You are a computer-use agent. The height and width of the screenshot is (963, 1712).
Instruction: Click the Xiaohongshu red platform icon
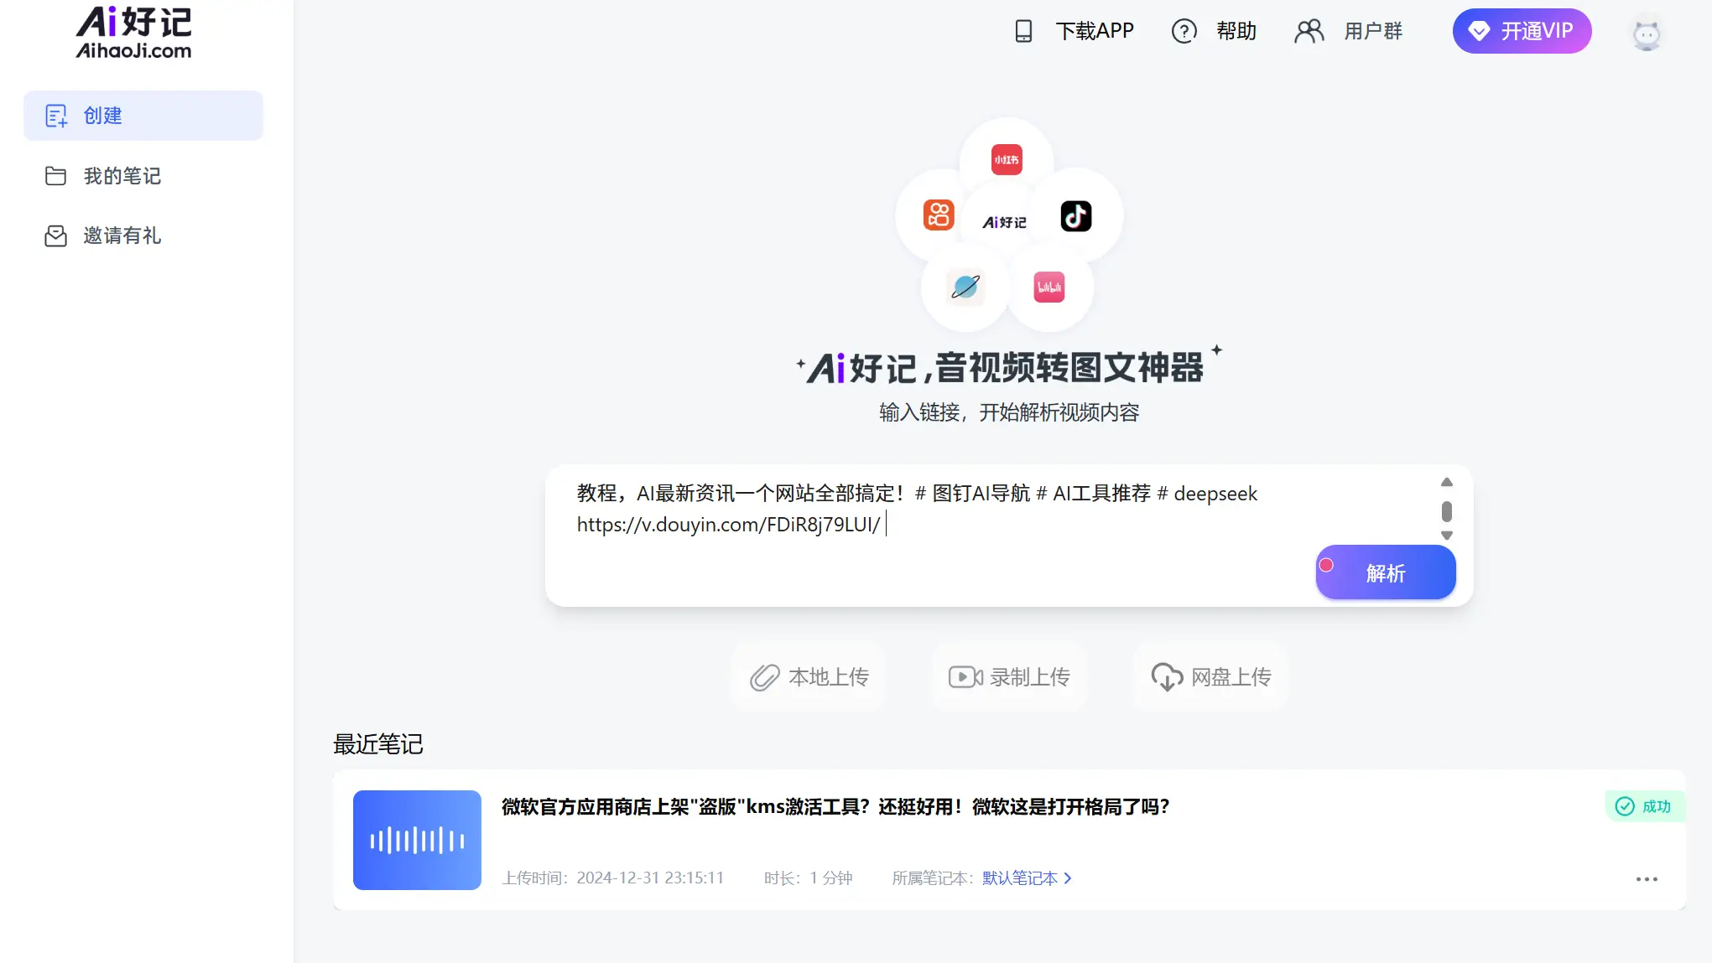tap(1006, 159)
